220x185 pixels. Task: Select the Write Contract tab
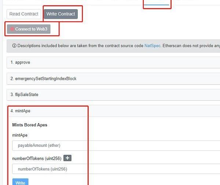click(61, 14)
